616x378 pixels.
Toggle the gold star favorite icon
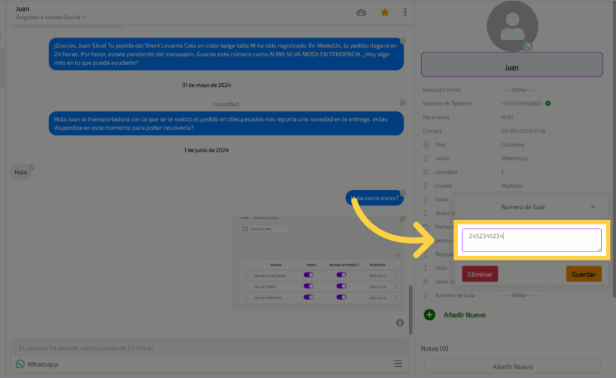coord(384,12)
